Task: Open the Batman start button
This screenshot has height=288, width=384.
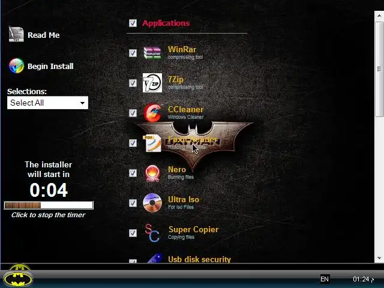Action: (x=18, y=276)
